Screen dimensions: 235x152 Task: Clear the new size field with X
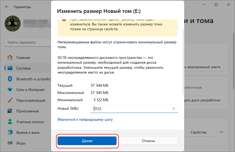pos(174,109)
